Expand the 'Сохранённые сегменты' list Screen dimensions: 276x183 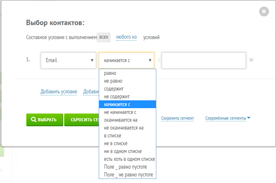point(227,118)
